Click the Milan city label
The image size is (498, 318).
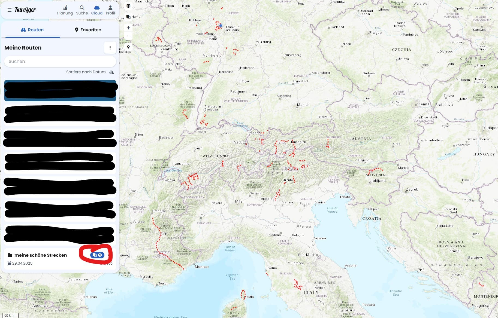pos(240,201)
